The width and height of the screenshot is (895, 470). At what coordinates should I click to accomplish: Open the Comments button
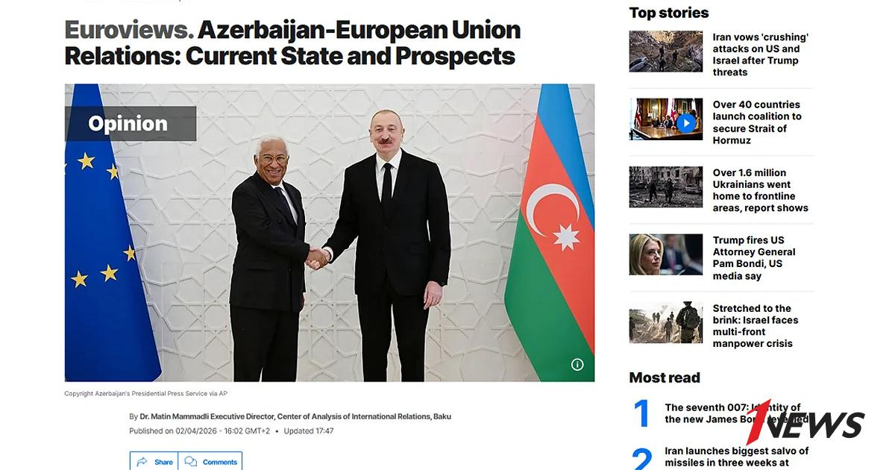point(210,461)
